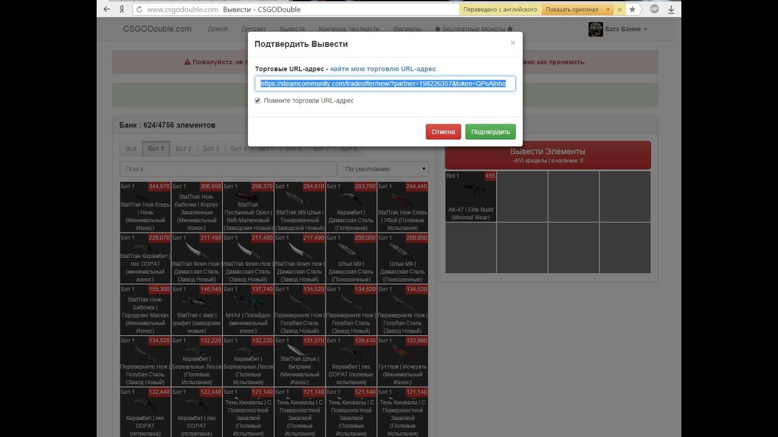Open the translation options dropdown arrow
The width and height of the screenshot is (778, 437).
[x=607, y=10]
